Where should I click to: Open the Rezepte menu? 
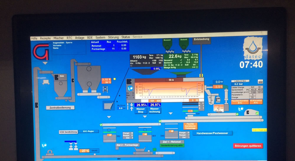click(45, 38)
